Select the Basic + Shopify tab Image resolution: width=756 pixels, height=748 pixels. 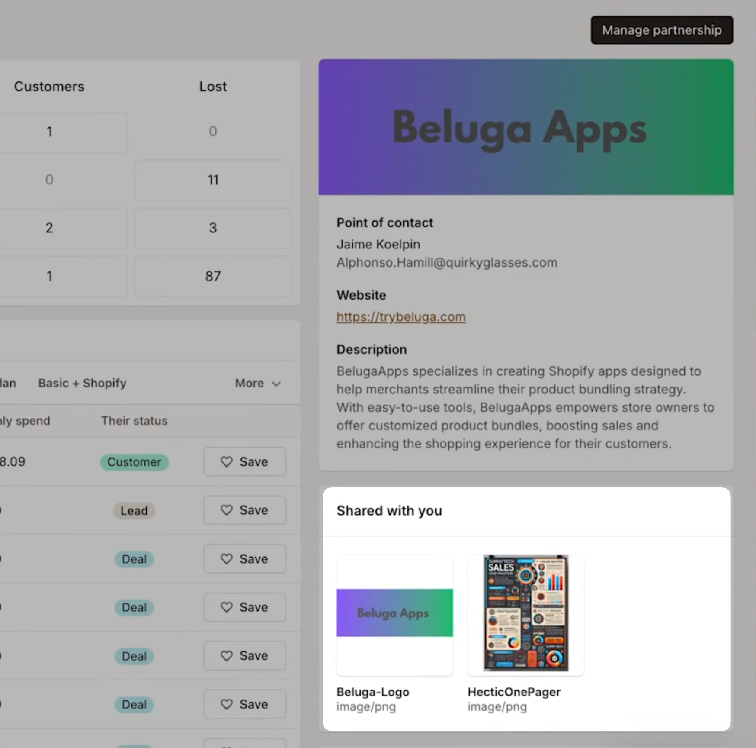tap(82, 383)
